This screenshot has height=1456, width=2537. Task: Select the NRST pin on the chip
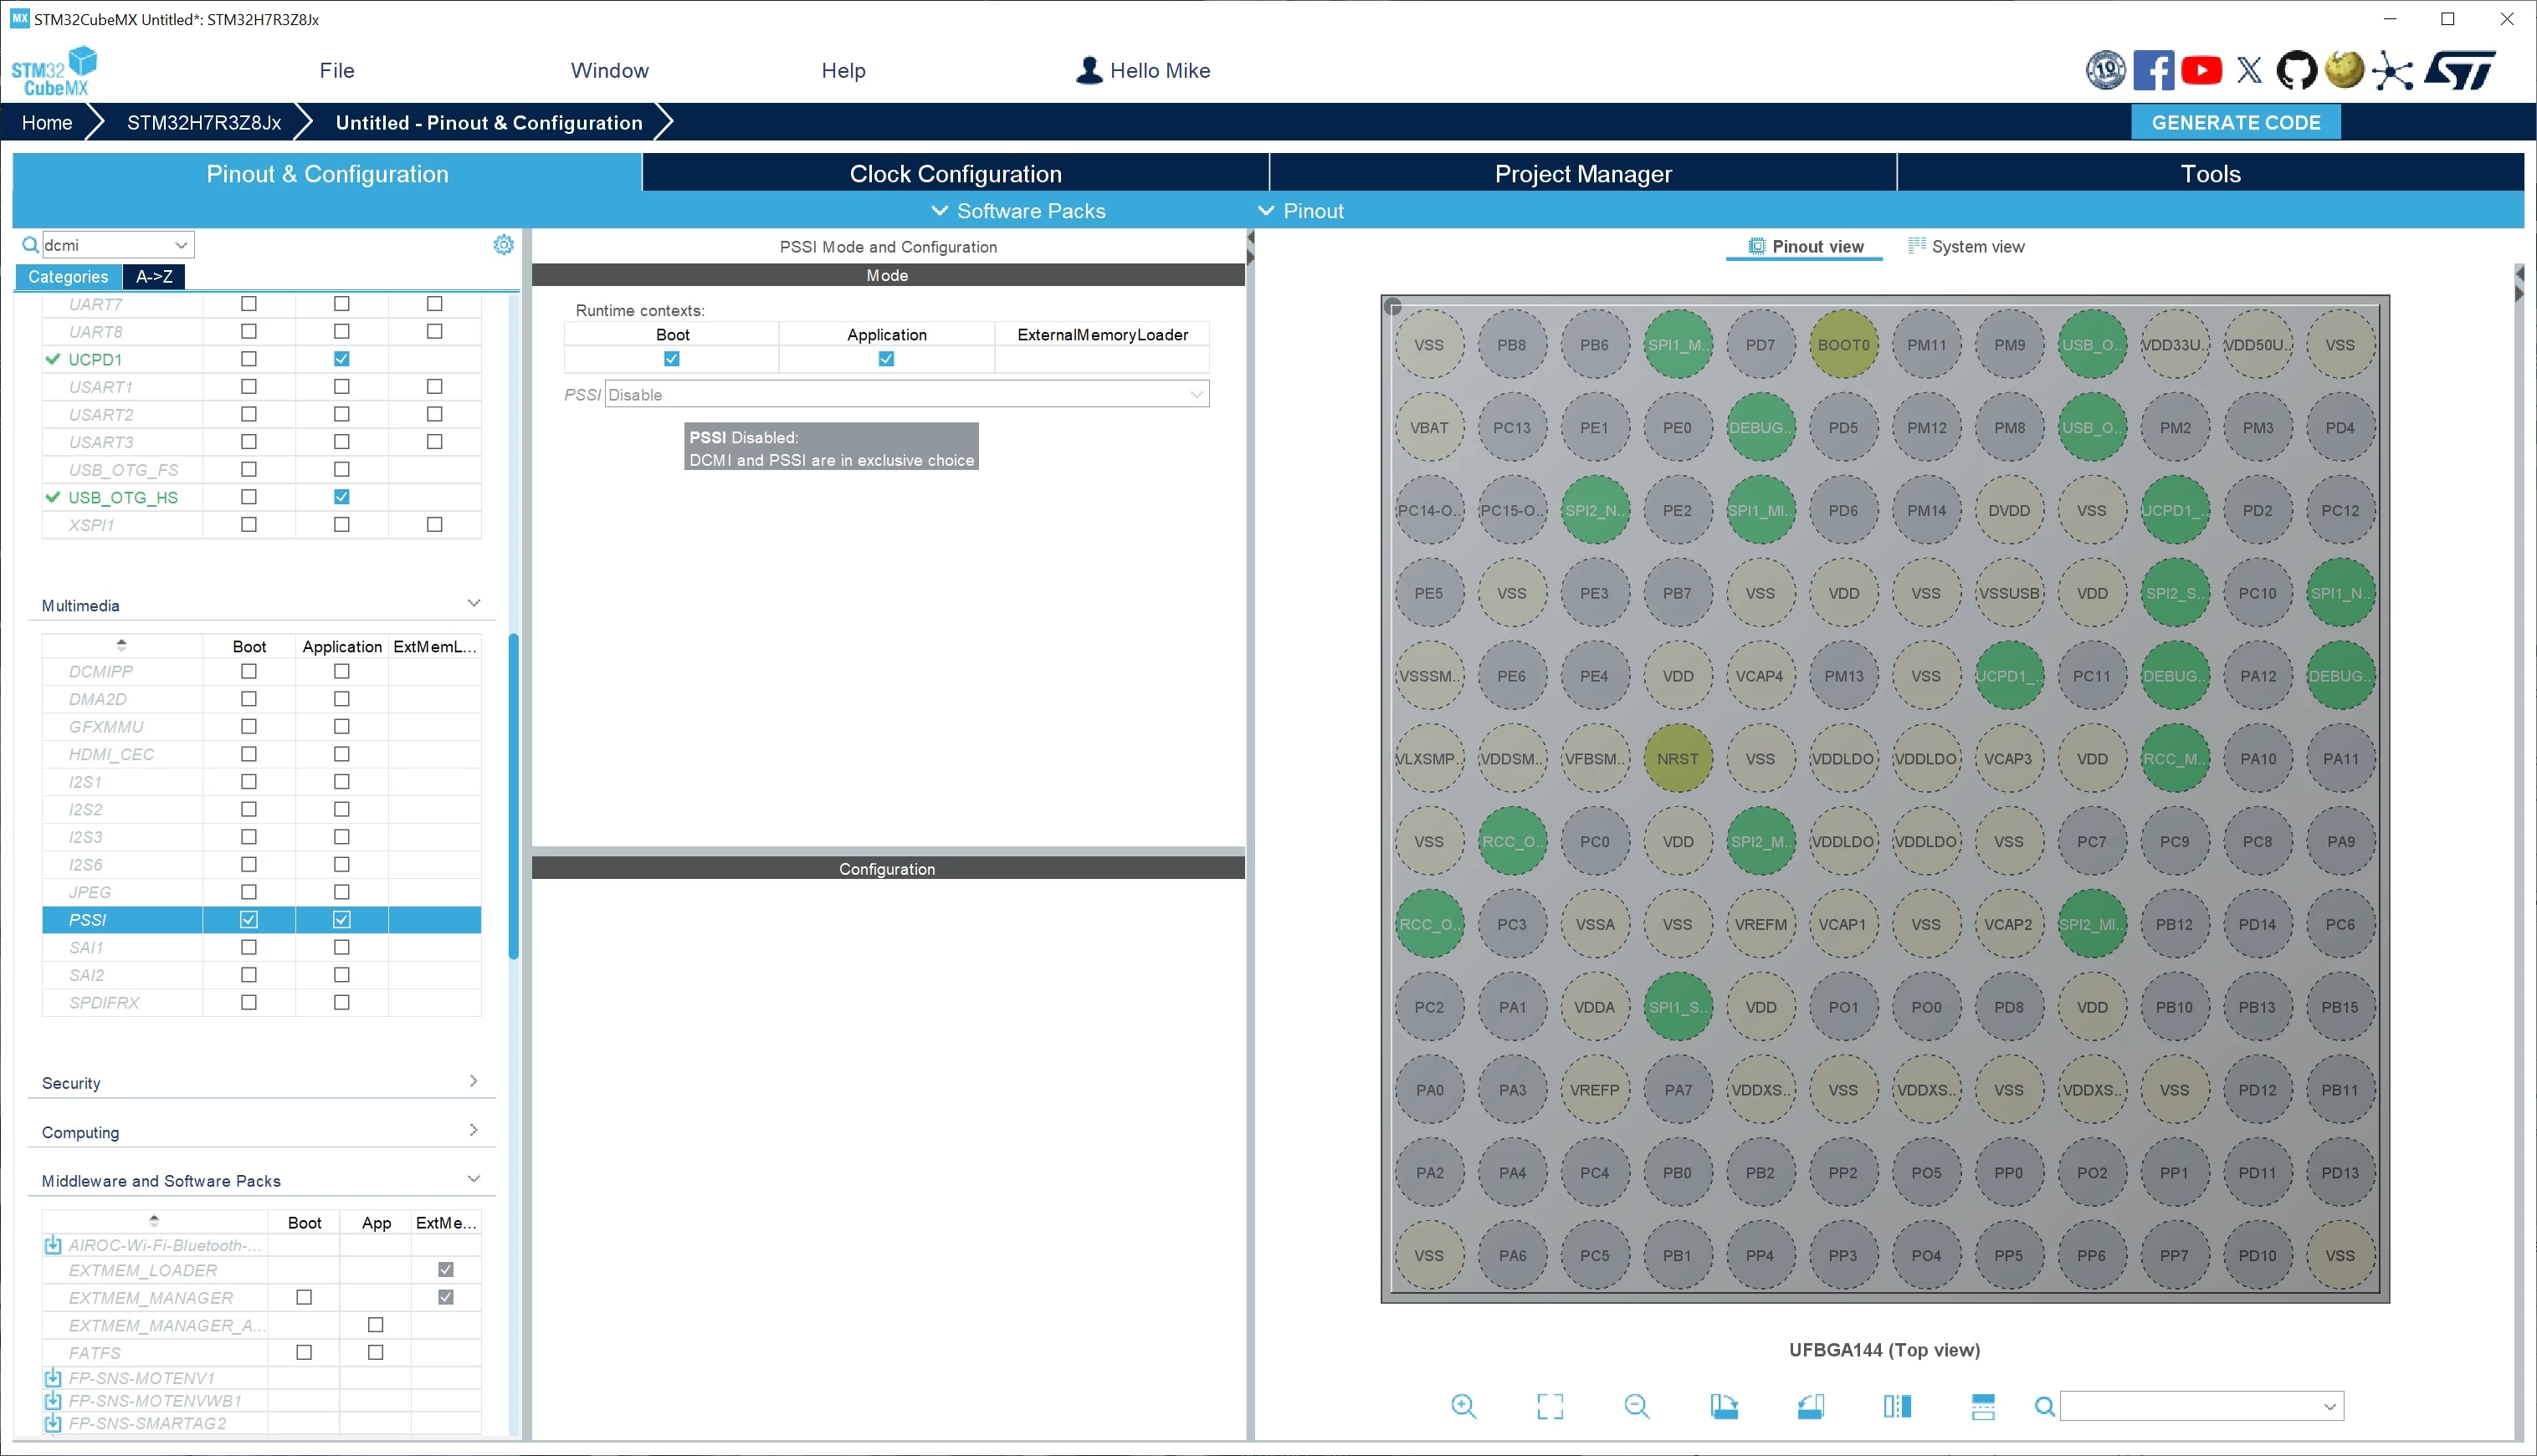point(1678,758)
